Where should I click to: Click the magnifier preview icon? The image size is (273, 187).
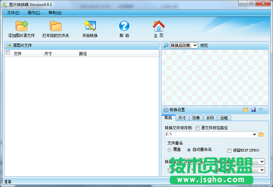(x=166, y=45)
